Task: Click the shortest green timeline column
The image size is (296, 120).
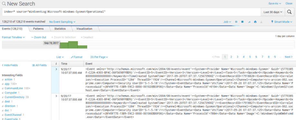Action: (x=82, y=47)
